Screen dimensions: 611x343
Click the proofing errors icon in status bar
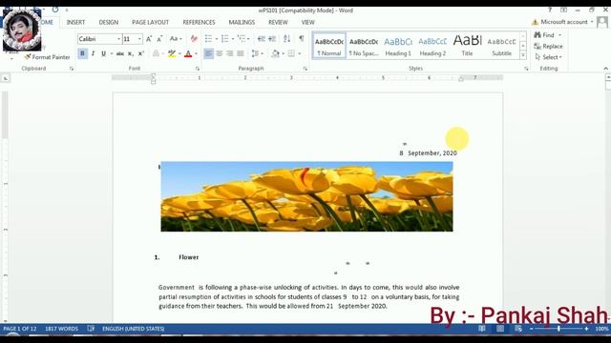tap(91, 329)
